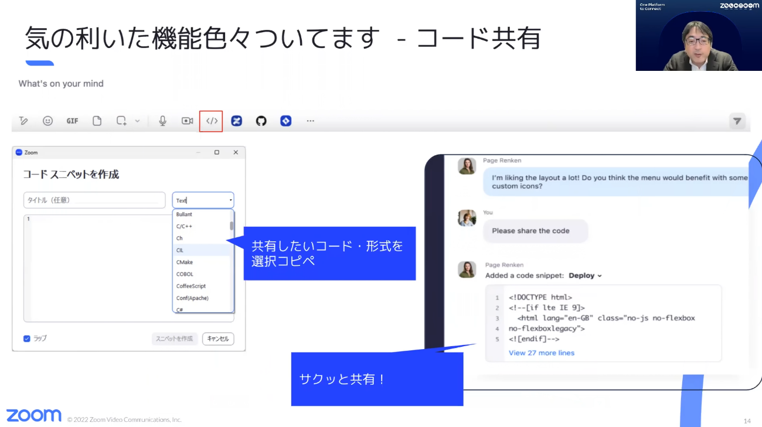Open the text formatting pen icon

[x=23, y=121]
